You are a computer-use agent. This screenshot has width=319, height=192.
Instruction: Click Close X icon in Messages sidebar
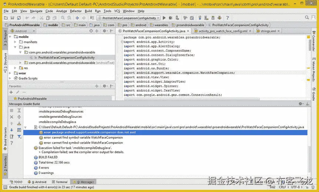11,117
